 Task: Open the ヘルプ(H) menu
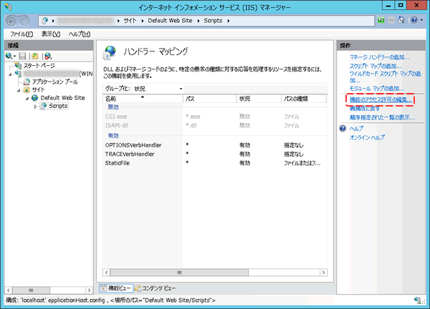pyautogui.click(x=80, y=34)
